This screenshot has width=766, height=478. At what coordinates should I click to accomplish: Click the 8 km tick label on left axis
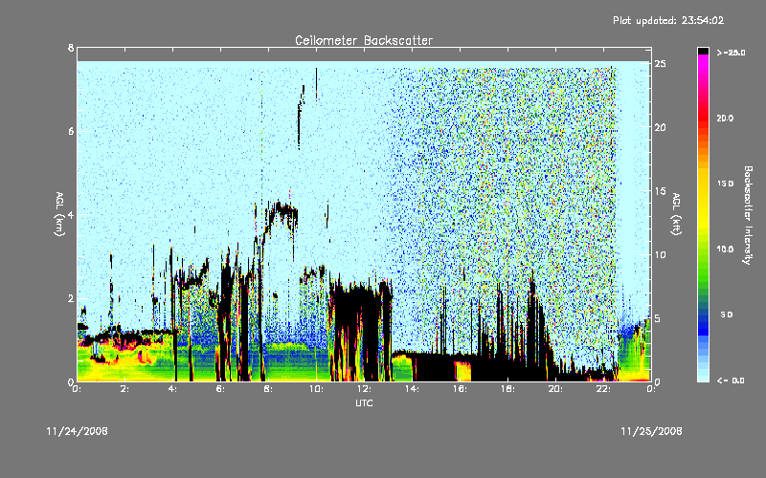click(71, 48)
